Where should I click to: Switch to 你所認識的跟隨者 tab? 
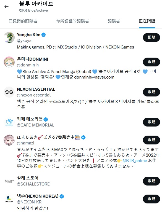72,21
